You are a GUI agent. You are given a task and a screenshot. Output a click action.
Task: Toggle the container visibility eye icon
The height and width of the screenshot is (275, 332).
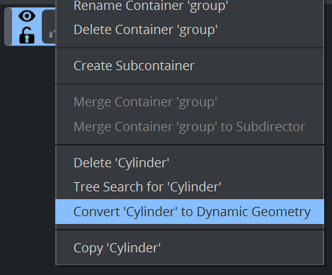click(27, 16)
